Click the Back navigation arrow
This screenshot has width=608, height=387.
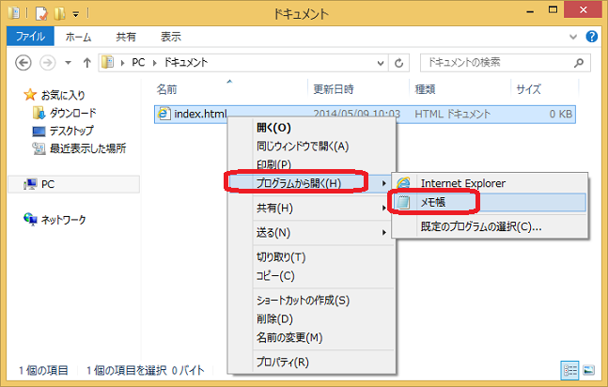pos(23,63)
